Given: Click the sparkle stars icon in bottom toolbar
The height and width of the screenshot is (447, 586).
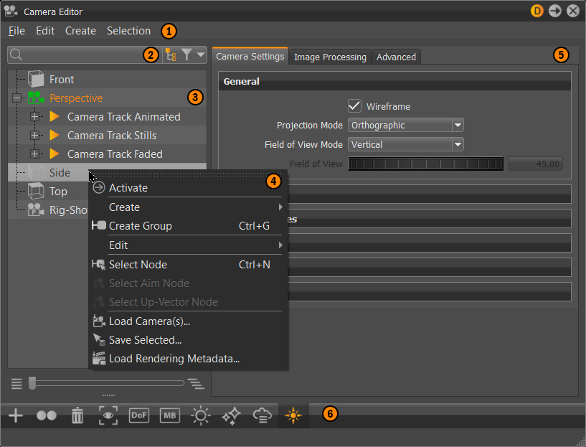Looking at the screenshot, I should (x=232, y=415).
